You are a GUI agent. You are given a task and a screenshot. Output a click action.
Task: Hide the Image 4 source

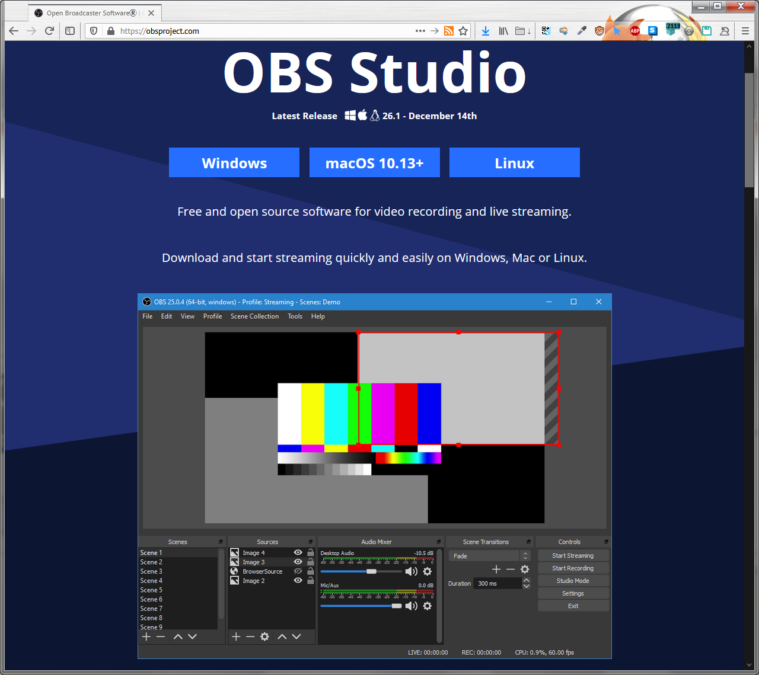tap(298, 552)
